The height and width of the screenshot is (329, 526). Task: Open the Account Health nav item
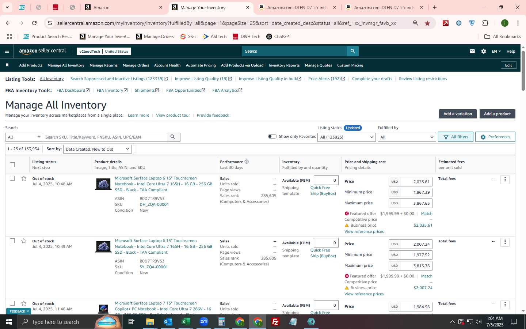coord(167,65)
